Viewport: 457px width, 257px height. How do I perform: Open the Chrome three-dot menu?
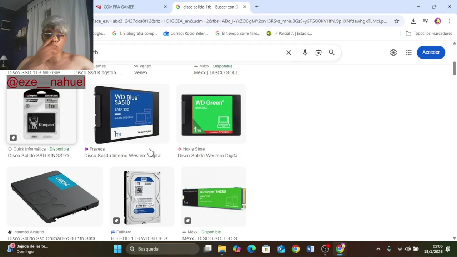(x=450, y=21)
